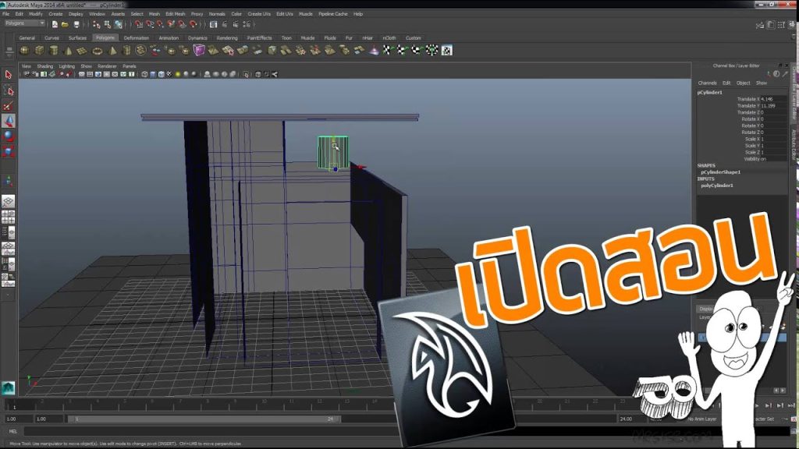
Task: Select polyCylinder1 under INPUTS
Action: click(x=717, y=186)
